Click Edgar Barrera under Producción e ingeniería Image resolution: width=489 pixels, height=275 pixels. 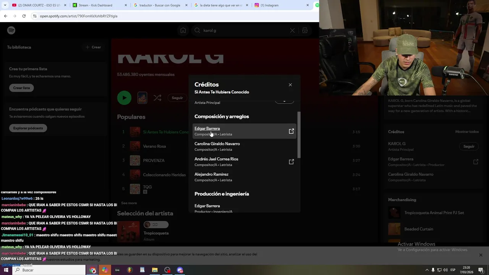pos(207,206)
